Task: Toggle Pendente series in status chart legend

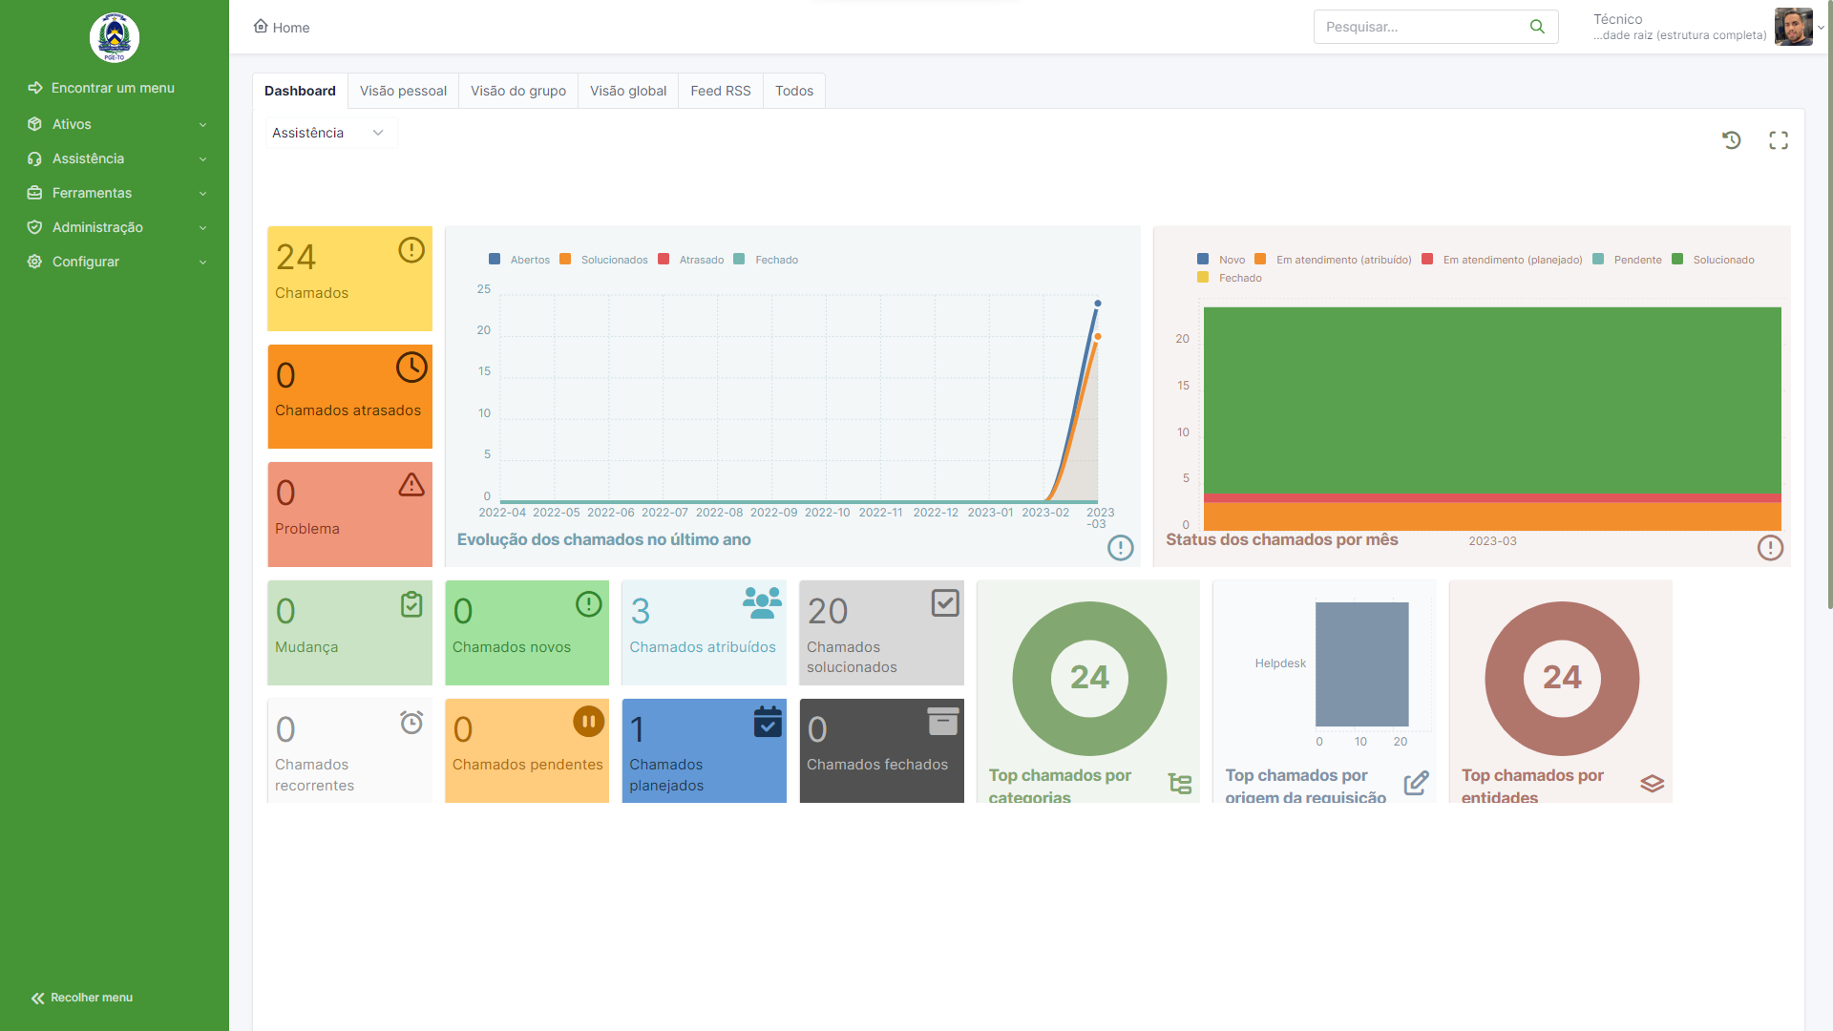Action: pyautogui.click(x=1628, y=260)
